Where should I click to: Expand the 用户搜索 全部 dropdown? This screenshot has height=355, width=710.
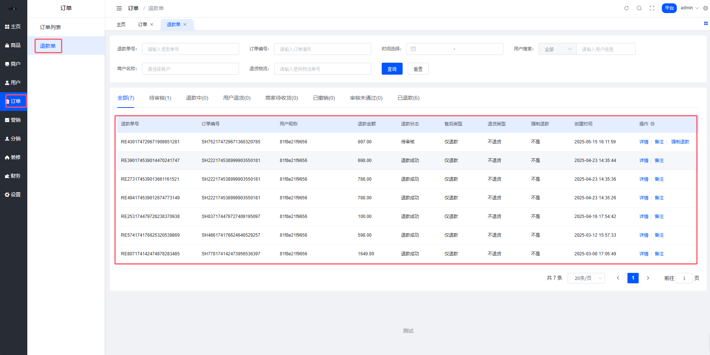click(557, 49)
